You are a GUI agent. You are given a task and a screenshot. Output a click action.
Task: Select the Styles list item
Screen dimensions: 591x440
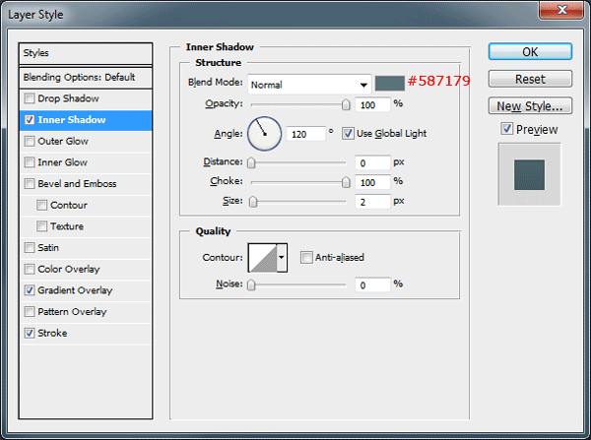[x=86, y=53]
